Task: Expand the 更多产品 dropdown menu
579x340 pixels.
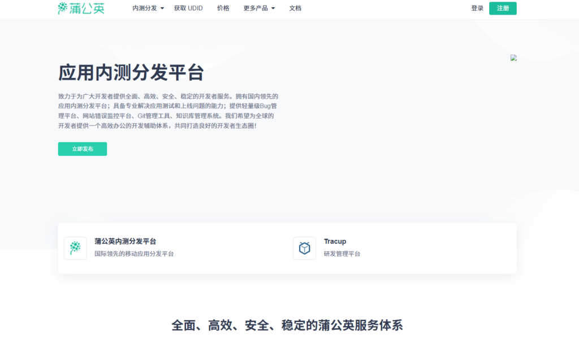Action: (255, 8)
